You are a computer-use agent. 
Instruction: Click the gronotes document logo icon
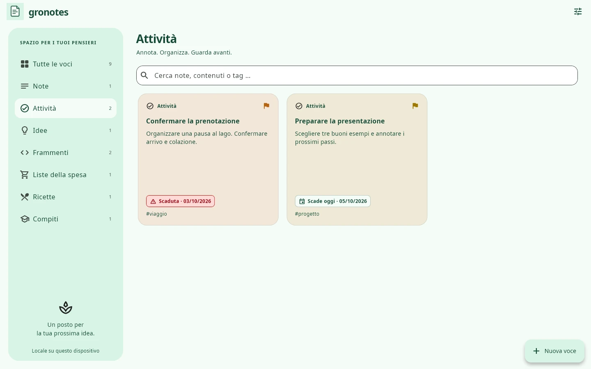(x=15, y=11)
